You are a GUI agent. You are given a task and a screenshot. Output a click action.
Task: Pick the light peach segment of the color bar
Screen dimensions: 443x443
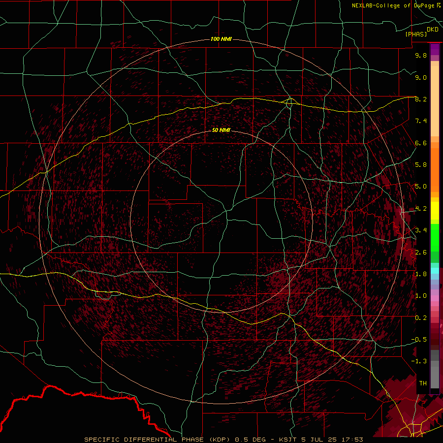pos(435,101)
